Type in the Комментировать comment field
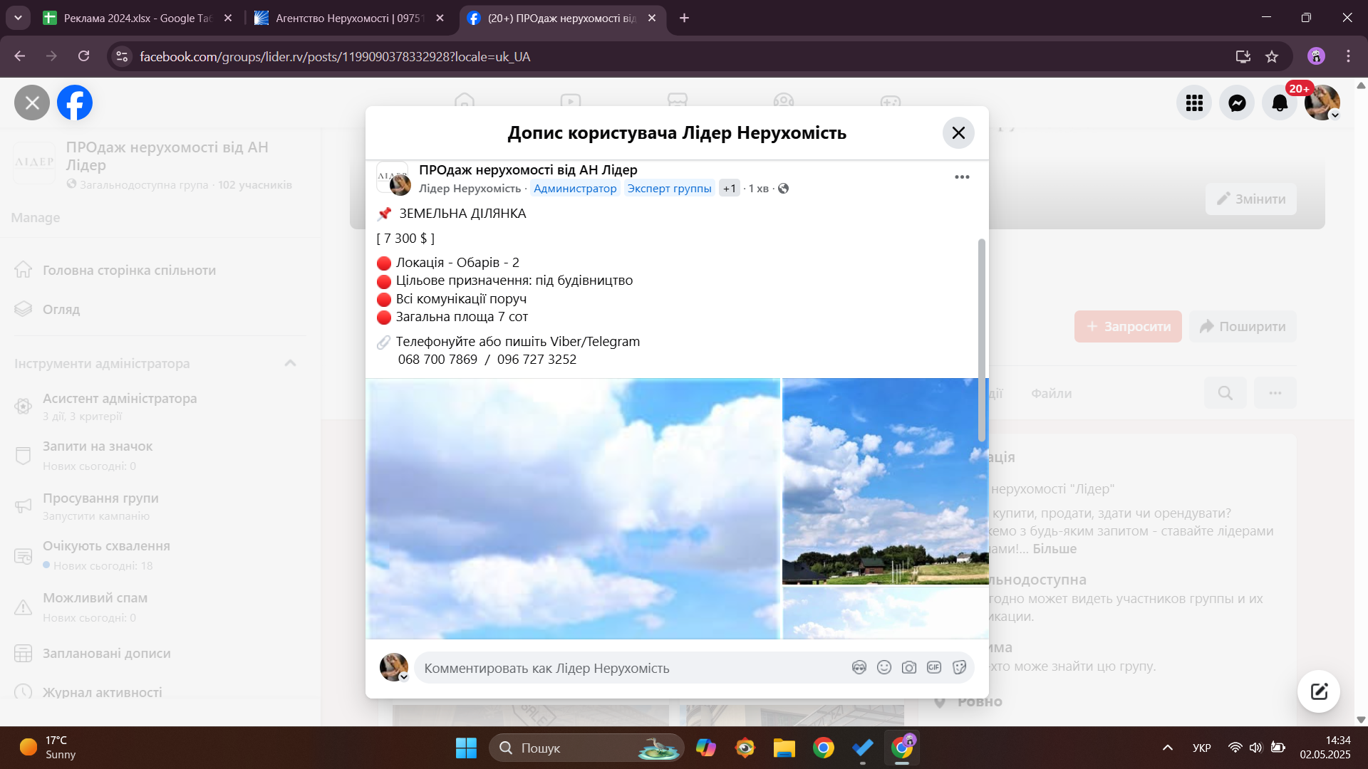 point(627,668)
